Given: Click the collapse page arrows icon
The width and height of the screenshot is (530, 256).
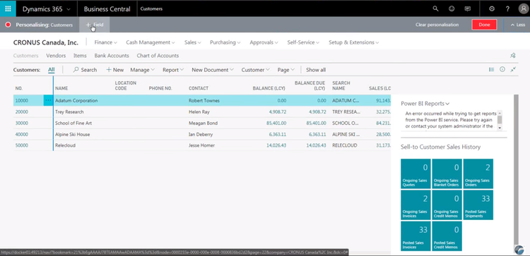Looking at the screenshot, I should coord(513,70).
